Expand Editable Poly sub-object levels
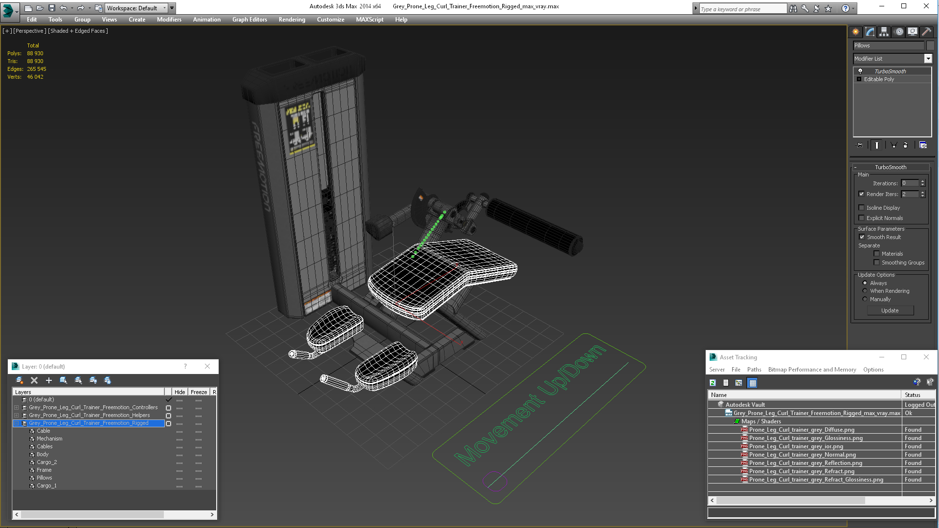The width and height of the screenshot is (939, 528). click(859, 79)
